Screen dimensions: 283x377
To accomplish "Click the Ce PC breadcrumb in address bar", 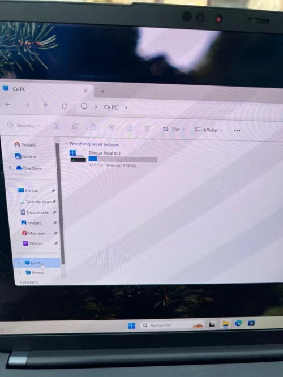I will point(111,108).
